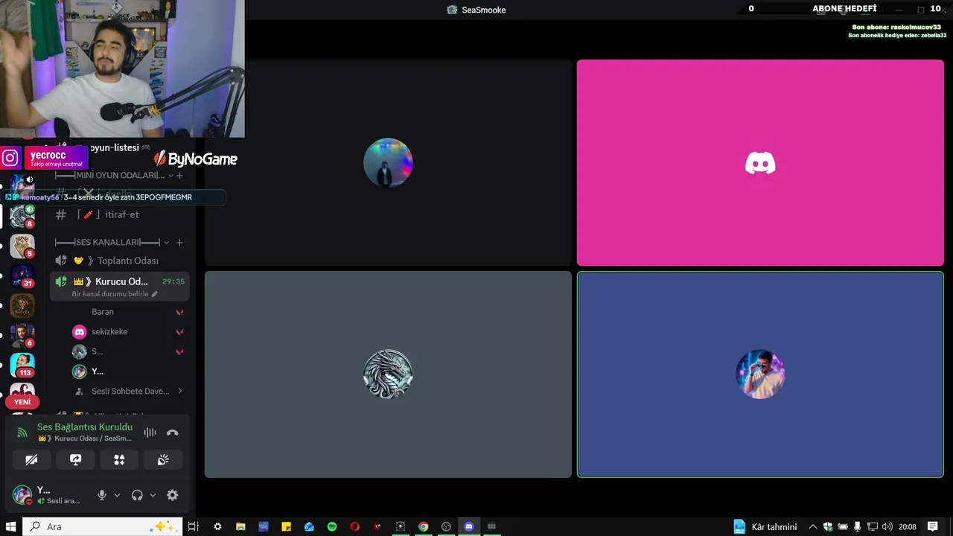Invite to voice via Sesli Sohbete Davet
This screenshot has width=953, height=536.
[128, 391]
